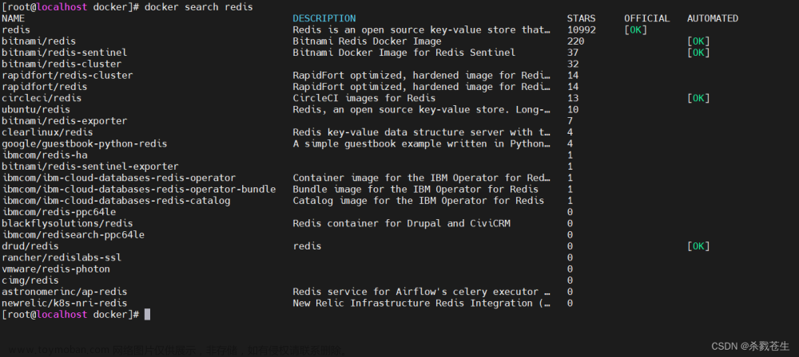Click 'ibmcom/ibm-cloud-databases-redis-catalog' name
The height and width of the screenshot is (357, 799).
[x=116, y=201]
